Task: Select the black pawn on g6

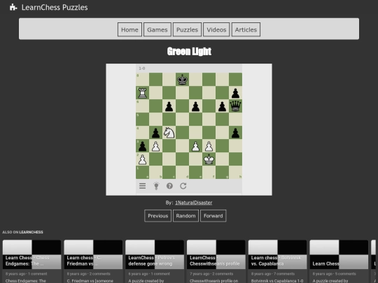Action: pyautogui.click(x=222, y=106)
